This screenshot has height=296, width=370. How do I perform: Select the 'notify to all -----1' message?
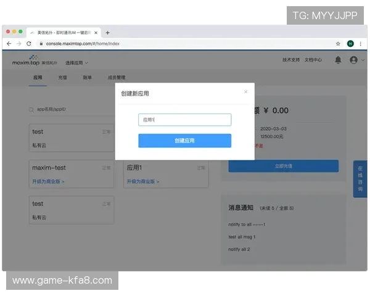point(247,224)
